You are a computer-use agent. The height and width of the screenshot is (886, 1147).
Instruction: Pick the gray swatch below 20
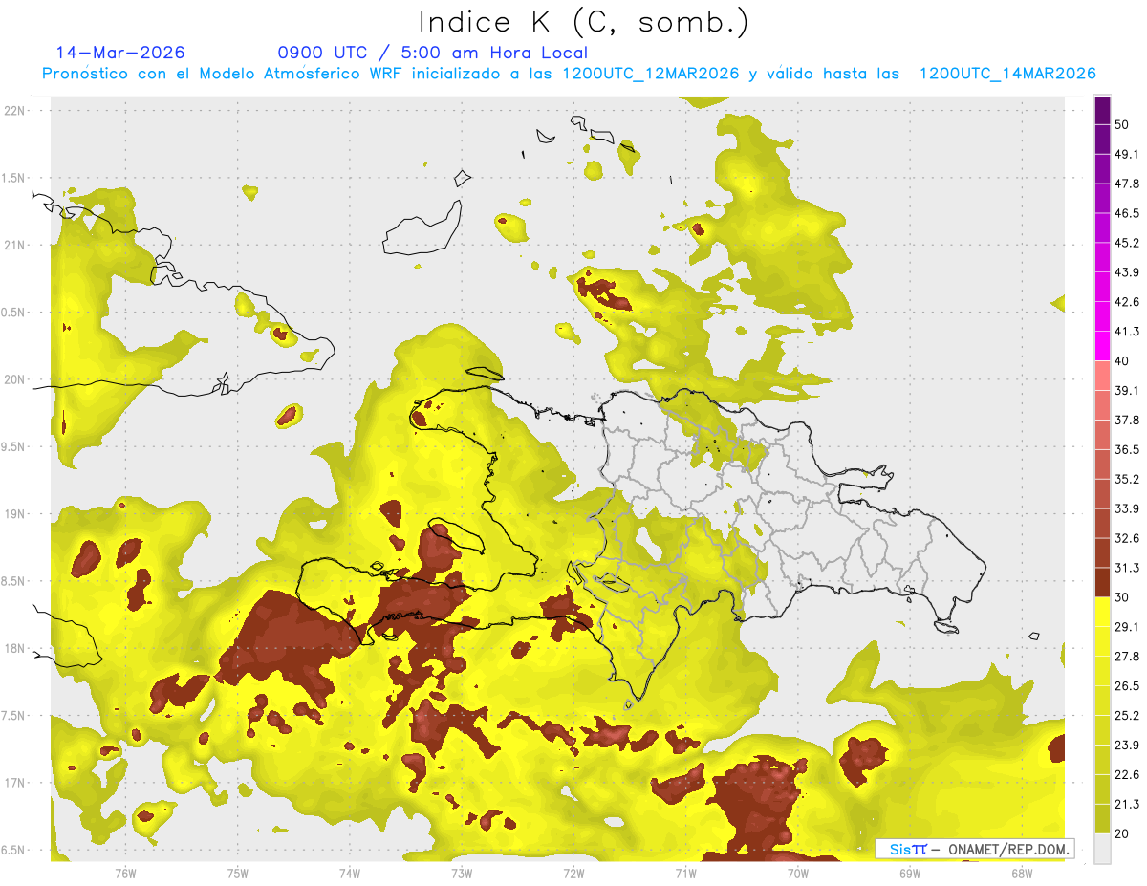click(1102, 849)
